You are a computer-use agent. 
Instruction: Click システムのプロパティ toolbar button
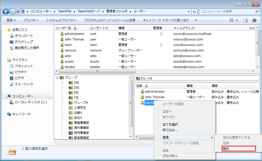pyautogui.click(x=61, y=20)
